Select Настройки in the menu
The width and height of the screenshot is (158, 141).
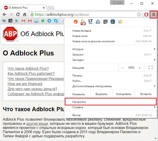tap(111, 102)
